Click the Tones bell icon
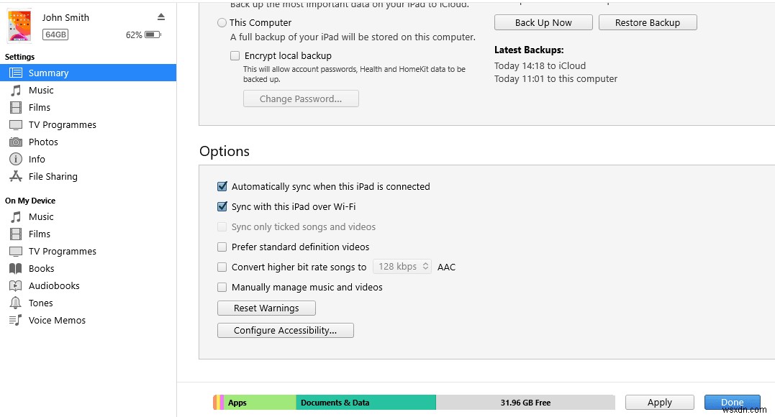Image resolution: width=775 pixels, height=417 pixels. (16, 303)
